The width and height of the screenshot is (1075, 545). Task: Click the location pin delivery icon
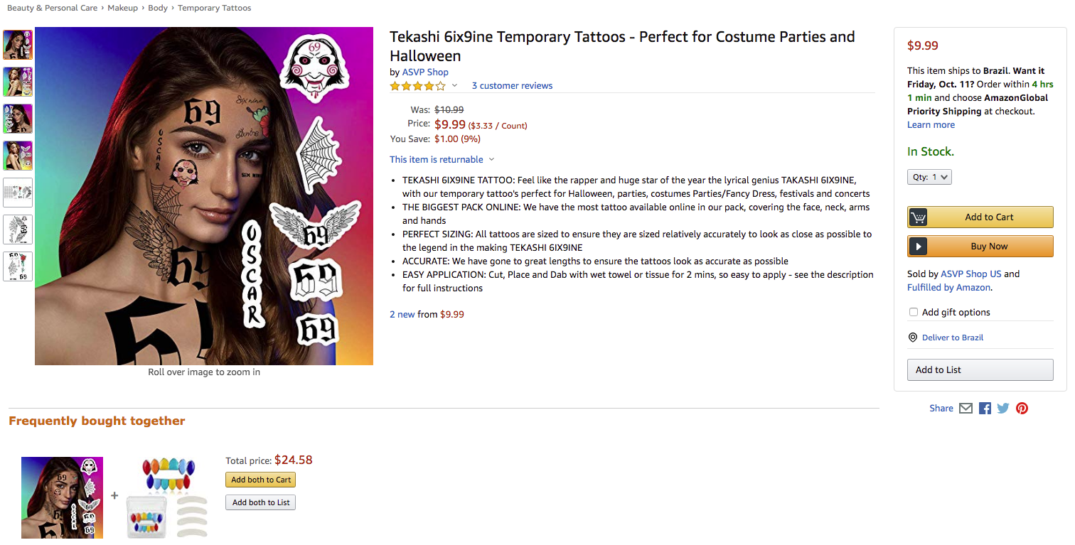[x=913, y=338]
